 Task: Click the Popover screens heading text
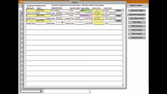(x=136, y=5)
